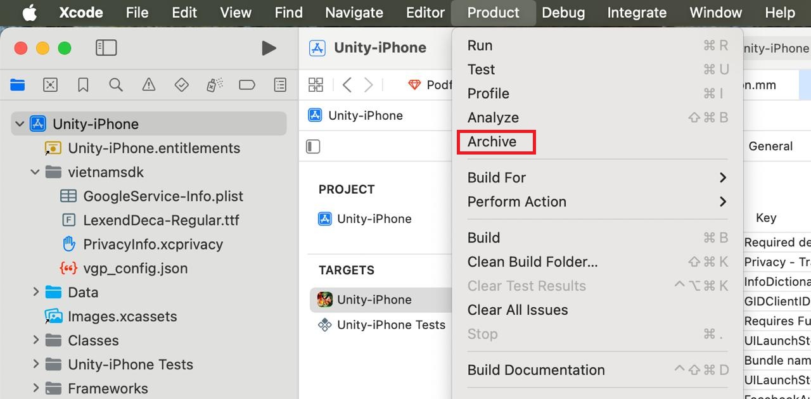Select the Unity-iPhone Tests target
Image resolution: width=811 pixels, height=399 pixels.
pyautogui.click(x=391, y=325)
